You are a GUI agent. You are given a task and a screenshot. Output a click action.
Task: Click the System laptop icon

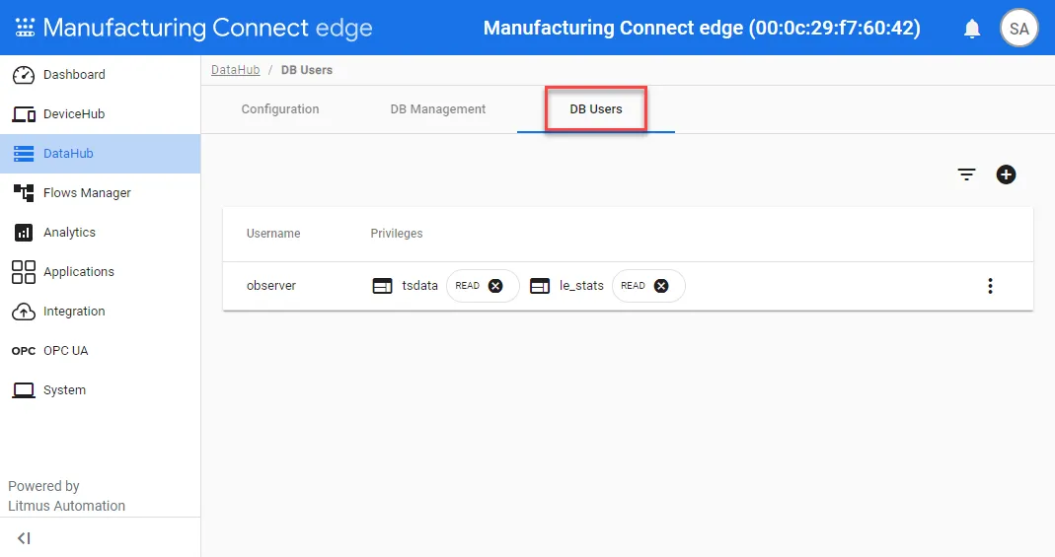coord(24,390)
